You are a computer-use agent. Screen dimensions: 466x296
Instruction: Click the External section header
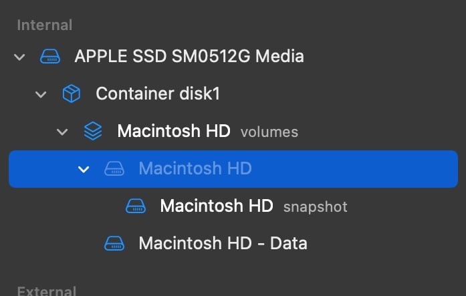coord(46,291)
